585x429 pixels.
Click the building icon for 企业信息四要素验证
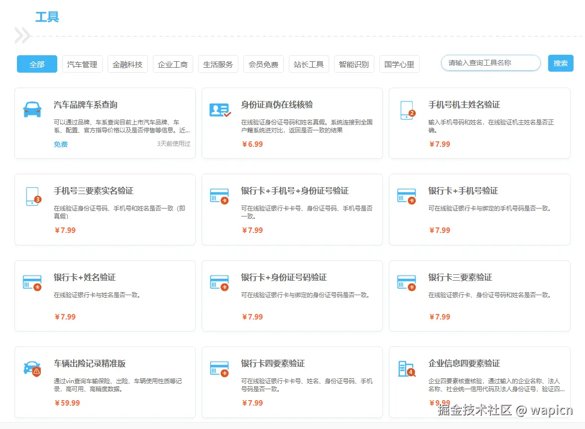pyautogui.click(x=406, y=368)
